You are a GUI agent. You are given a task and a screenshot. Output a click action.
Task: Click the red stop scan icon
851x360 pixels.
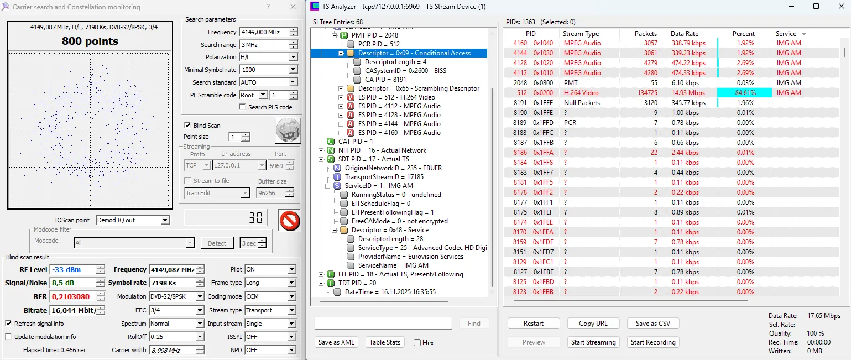click(x=289, y=221)
